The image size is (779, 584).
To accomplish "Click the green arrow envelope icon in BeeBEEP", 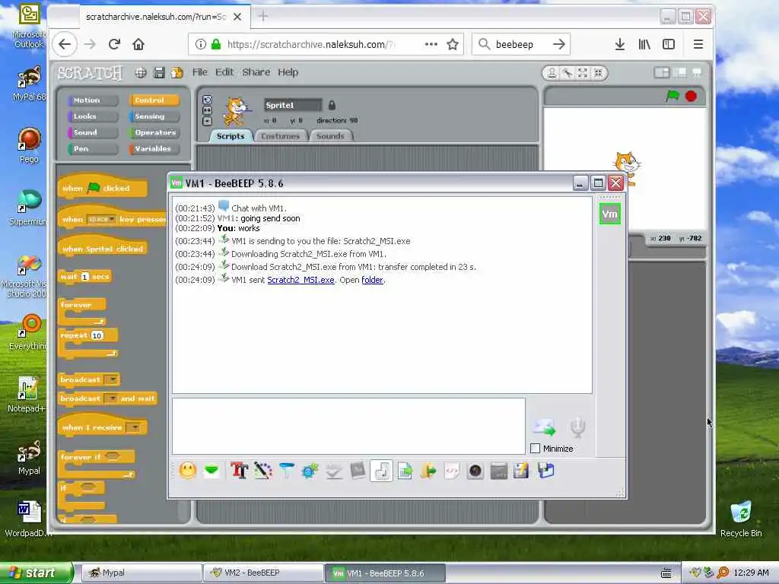I will point(211,470).
